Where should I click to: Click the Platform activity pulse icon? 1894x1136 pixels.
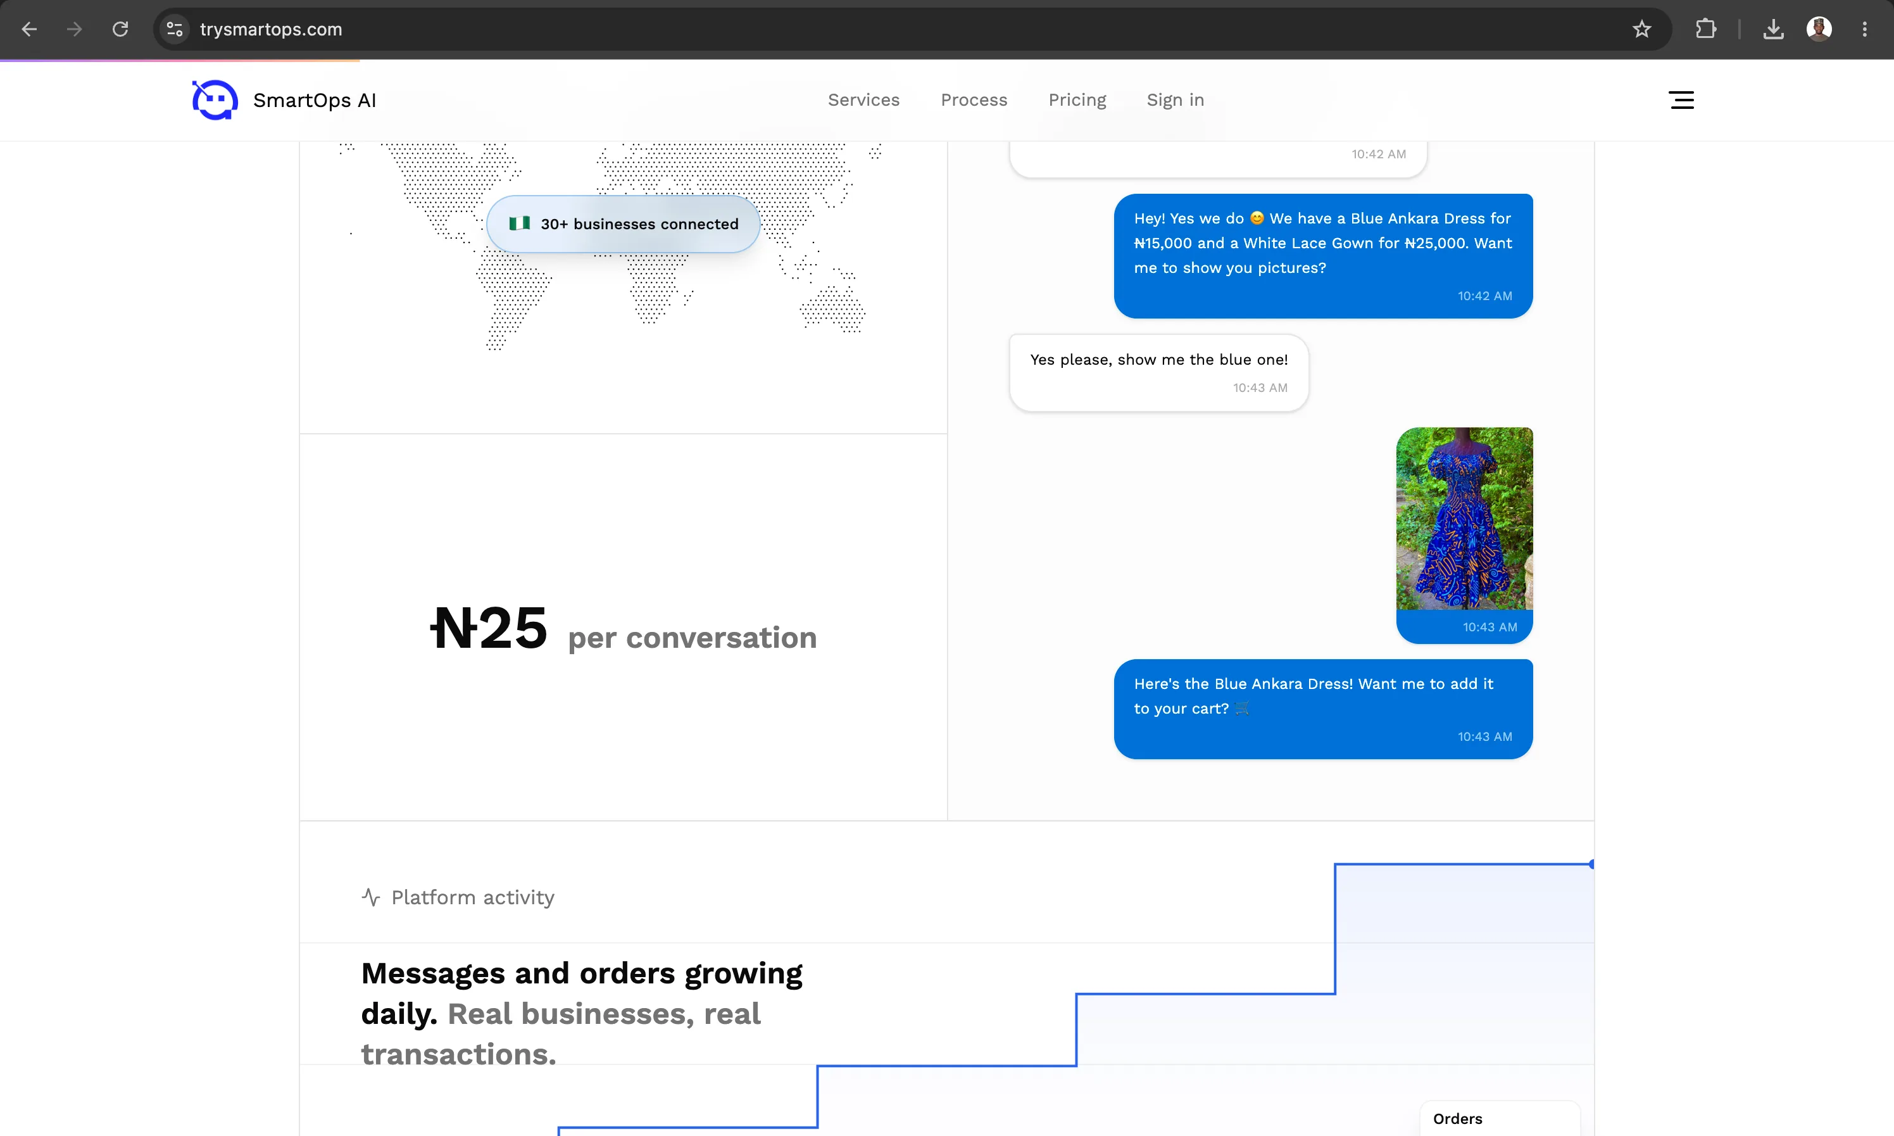[371, 897]
